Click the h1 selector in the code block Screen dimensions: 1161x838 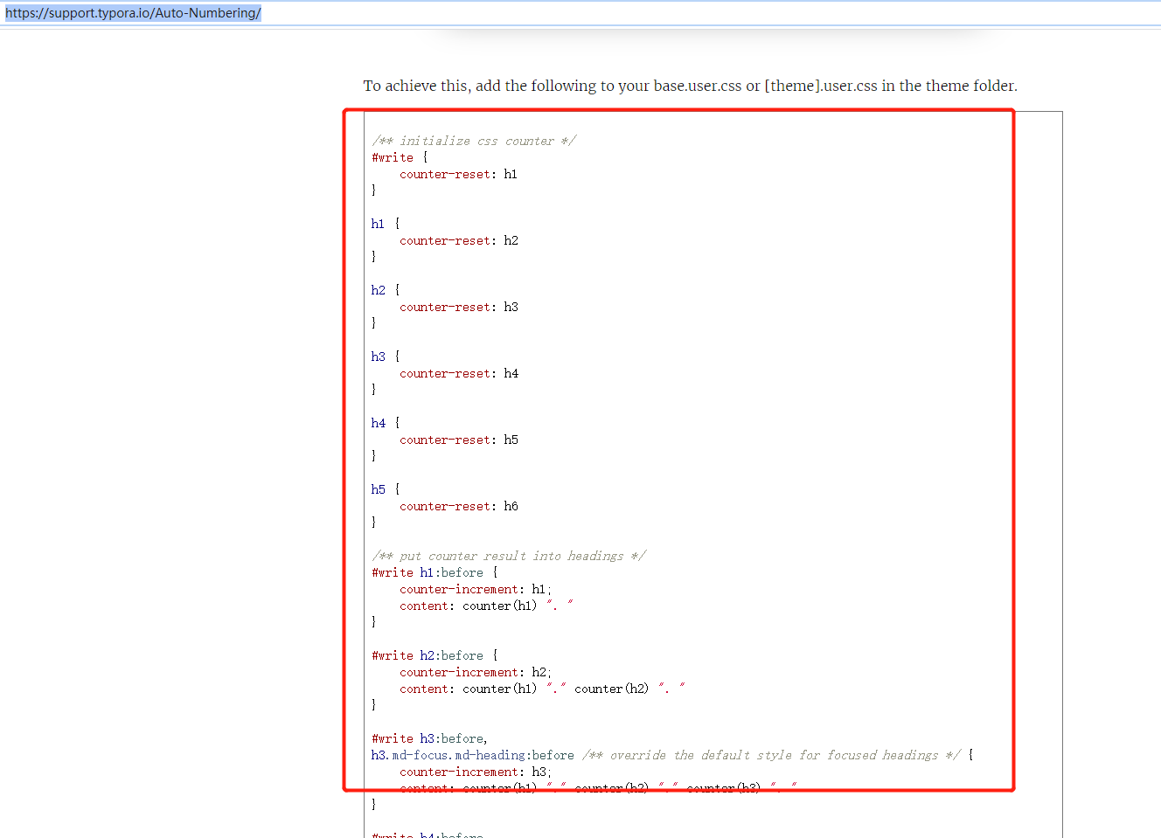pyautogui.click(x=377, y=223)
